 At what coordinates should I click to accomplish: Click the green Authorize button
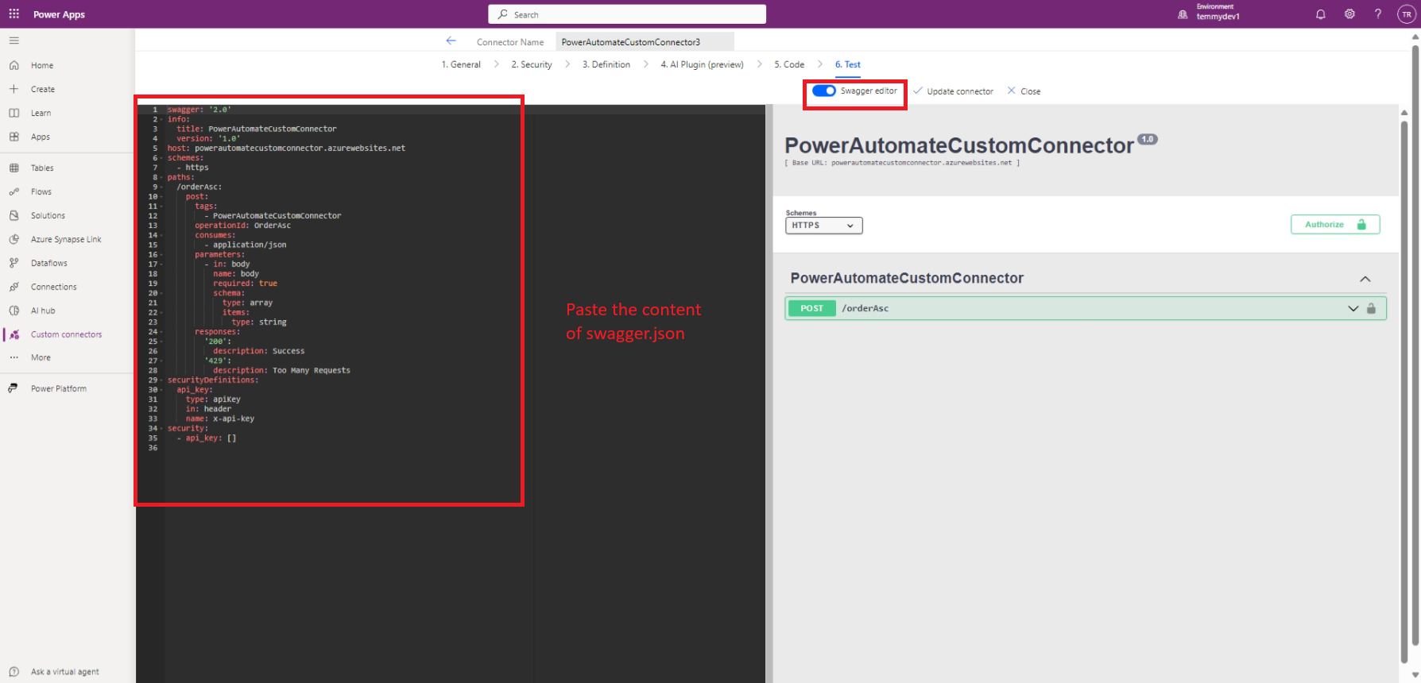click(1335, 225)
